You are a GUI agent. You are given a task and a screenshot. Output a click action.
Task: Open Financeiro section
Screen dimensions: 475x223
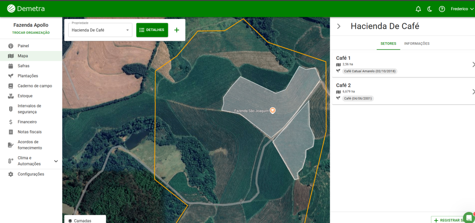coord(27,122)
